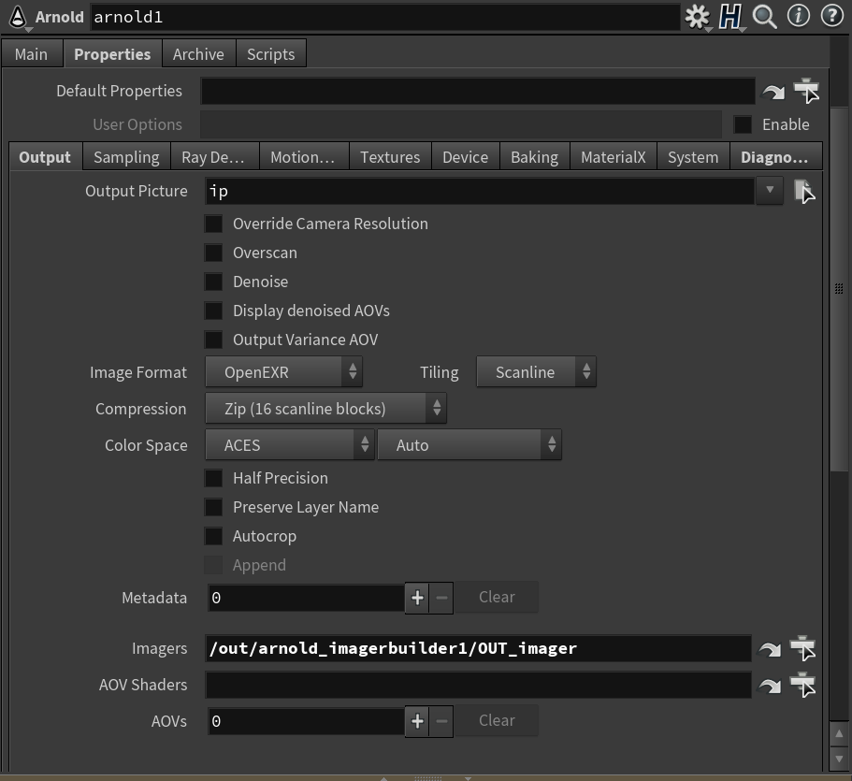Screen dimensions: 852x781
Task: Click the Metadata Clear button
Action: (497, 598)
